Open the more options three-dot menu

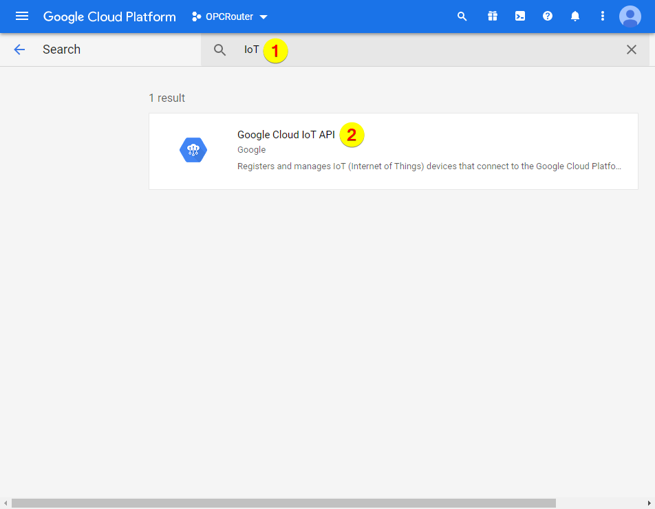pyautogui.click(x=602, y=16)
